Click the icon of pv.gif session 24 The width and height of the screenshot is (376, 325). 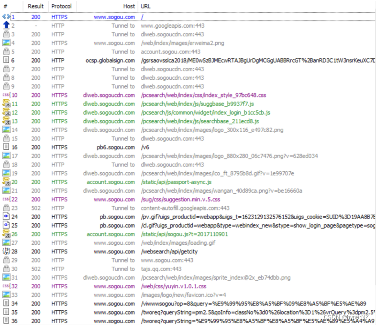point(6,216)
